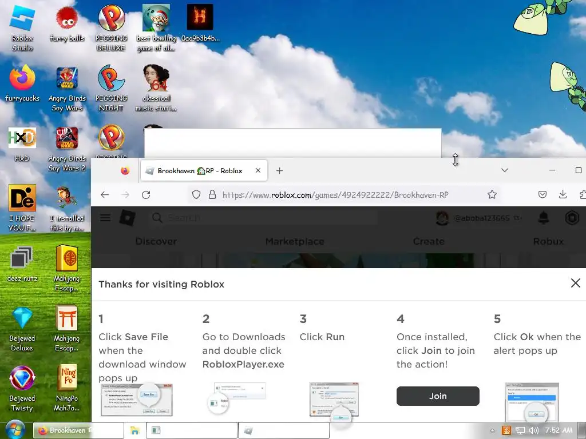Reload the Brookhaven page
Image resolution: width=586 pixels, height=439 pixels.
[146, 194]
